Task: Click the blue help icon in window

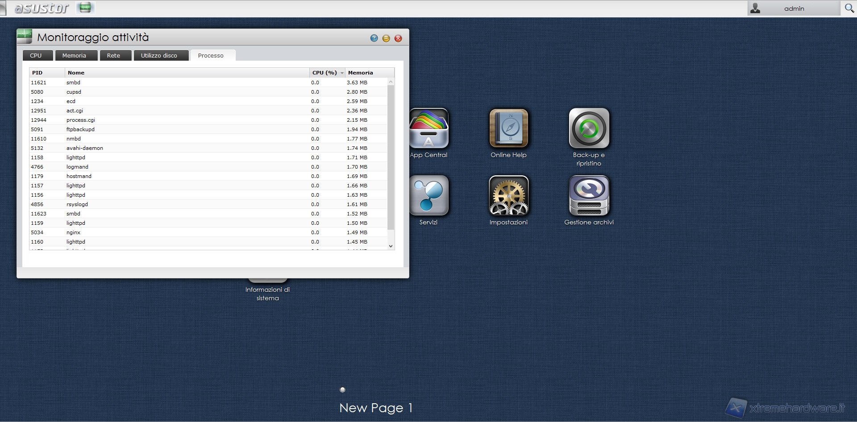Action: (374, 38)
